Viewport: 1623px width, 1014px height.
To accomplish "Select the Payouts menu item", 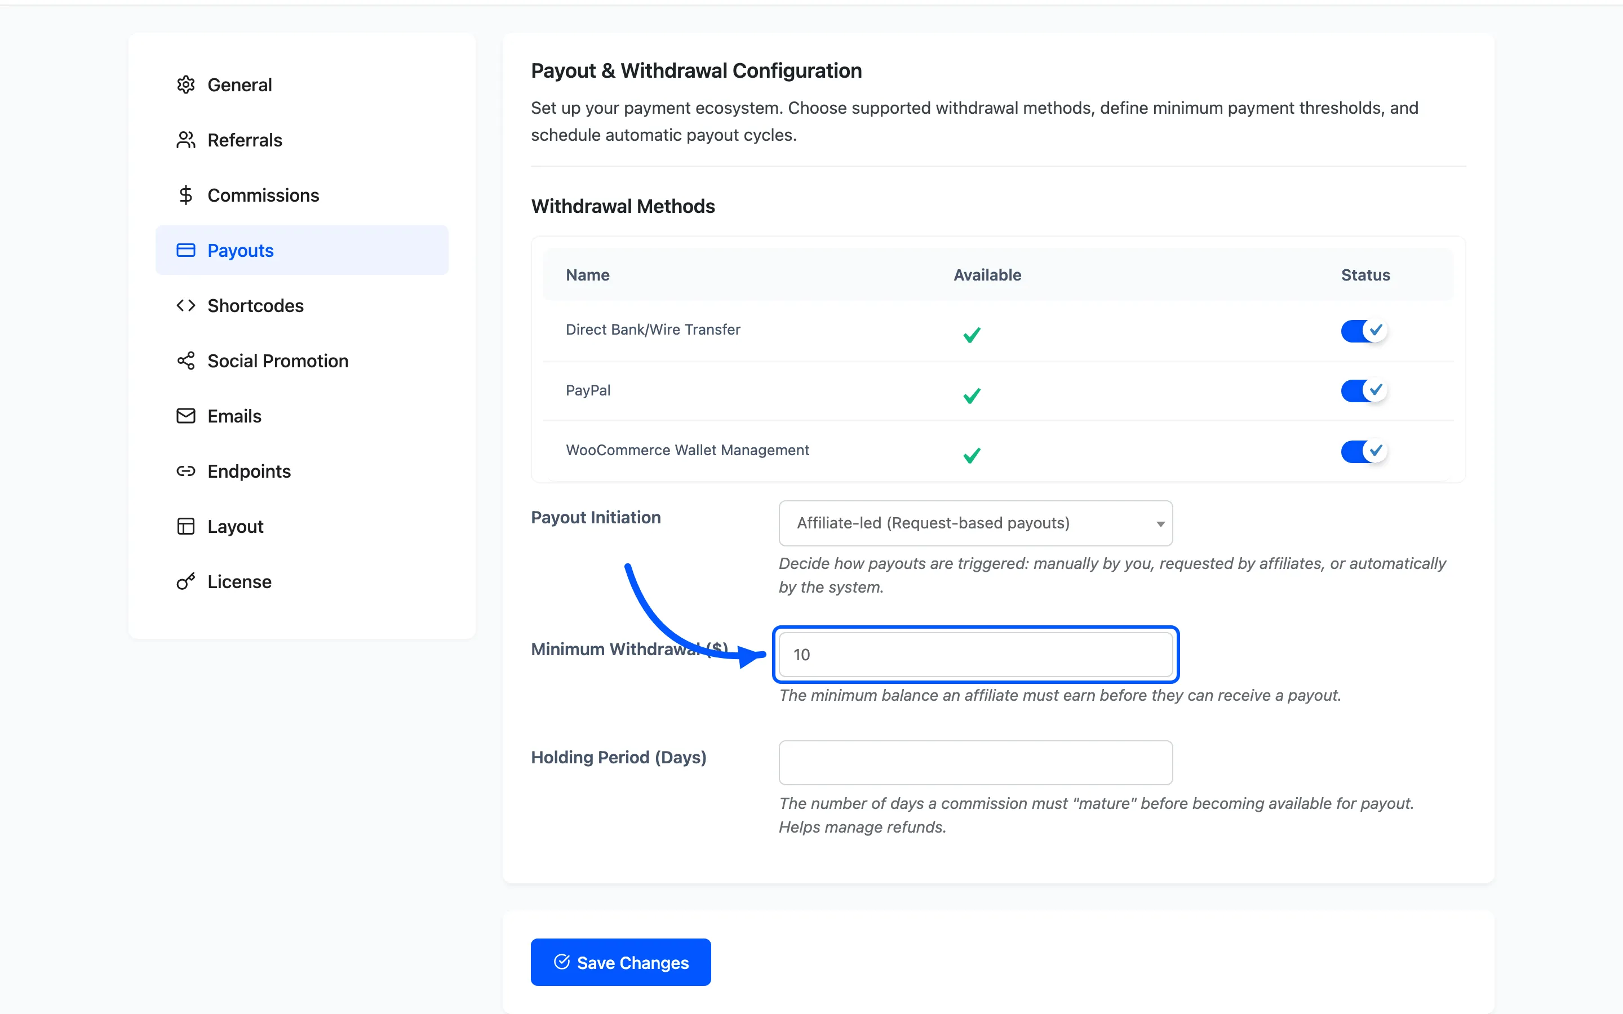I will [x=302, y=250].
